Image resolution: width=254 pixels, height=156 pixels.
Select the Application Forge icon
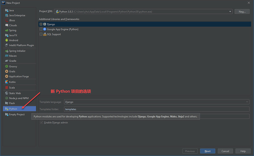click(7, 76)
